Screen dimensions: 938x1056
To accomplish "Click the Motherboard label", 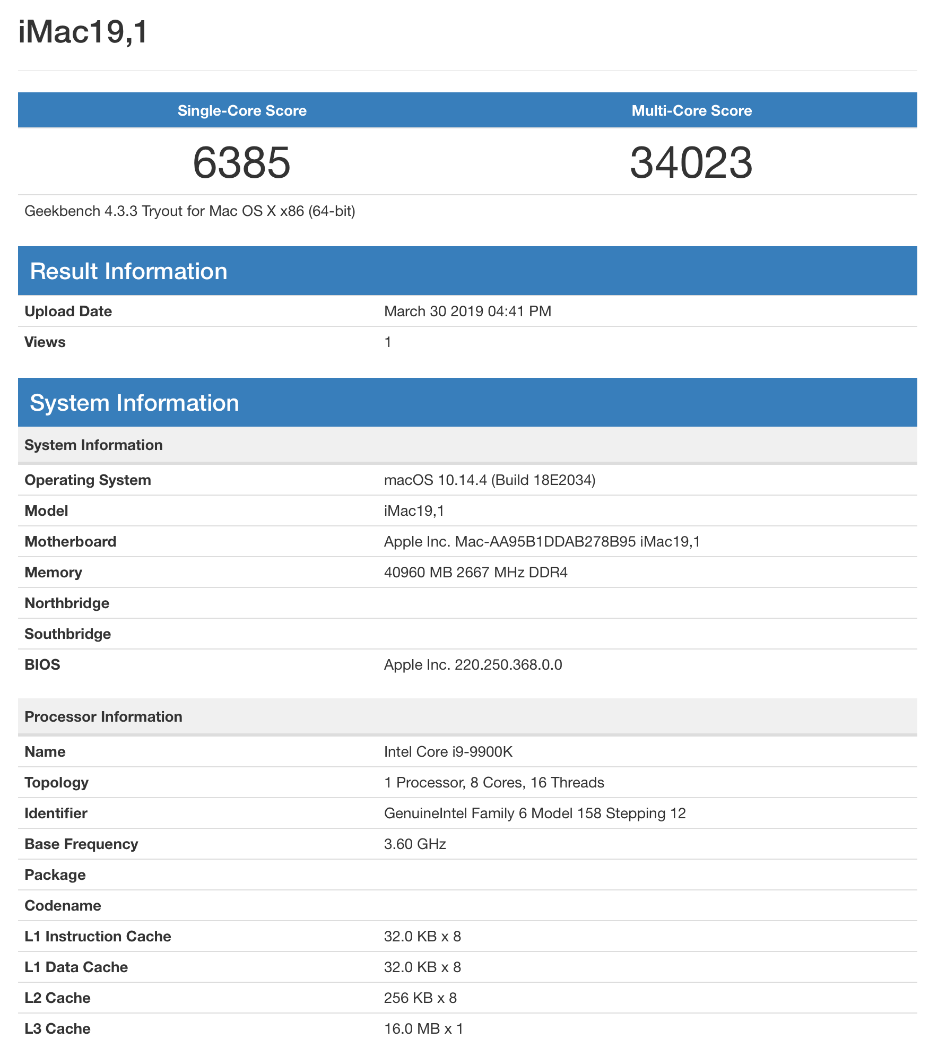I will tap(71, 541).
